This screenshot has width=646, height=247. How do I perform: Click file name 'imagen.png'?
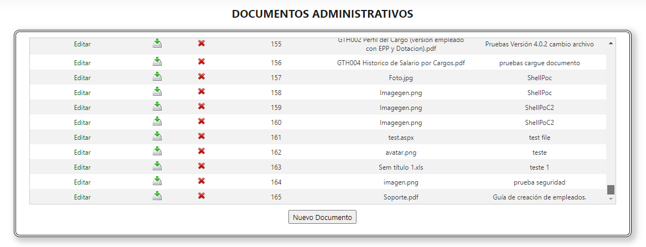click(x=401, y=182)
